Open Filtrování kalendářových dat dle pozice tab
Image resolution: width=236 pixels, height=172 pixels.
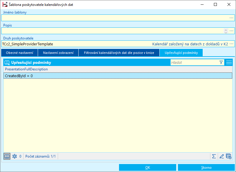coord(119,53)
